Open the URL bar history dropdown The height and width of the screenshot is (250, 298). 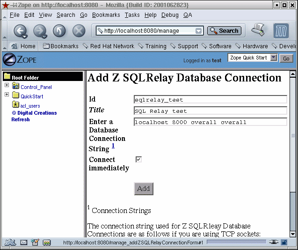(199, 31)
